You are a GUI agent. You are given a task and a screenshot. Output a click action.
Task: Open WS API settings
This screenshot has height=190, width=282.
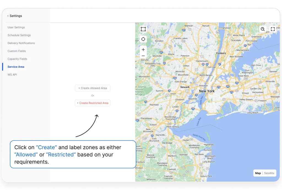12,75
